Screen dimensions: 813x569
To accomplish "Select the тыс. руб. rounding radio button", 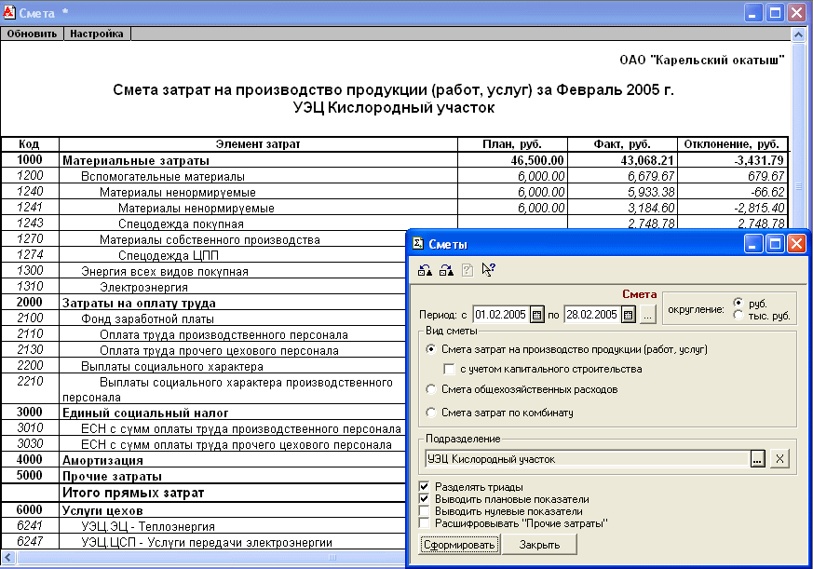I will click(739, 316).
